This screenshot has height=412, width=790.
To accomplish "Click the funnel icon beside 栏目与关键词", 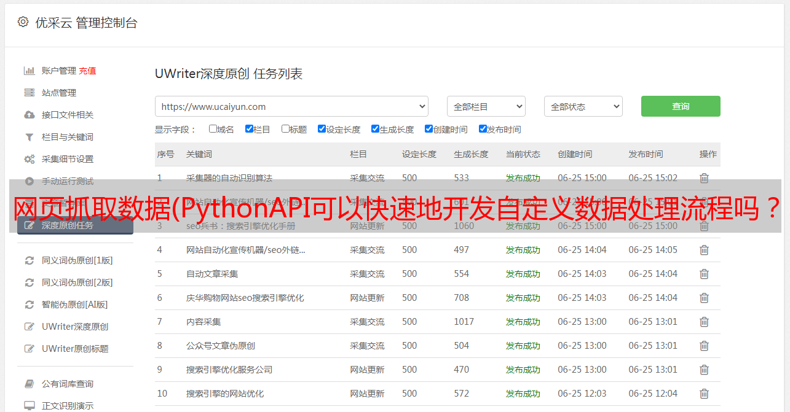I will coord(29,137).
